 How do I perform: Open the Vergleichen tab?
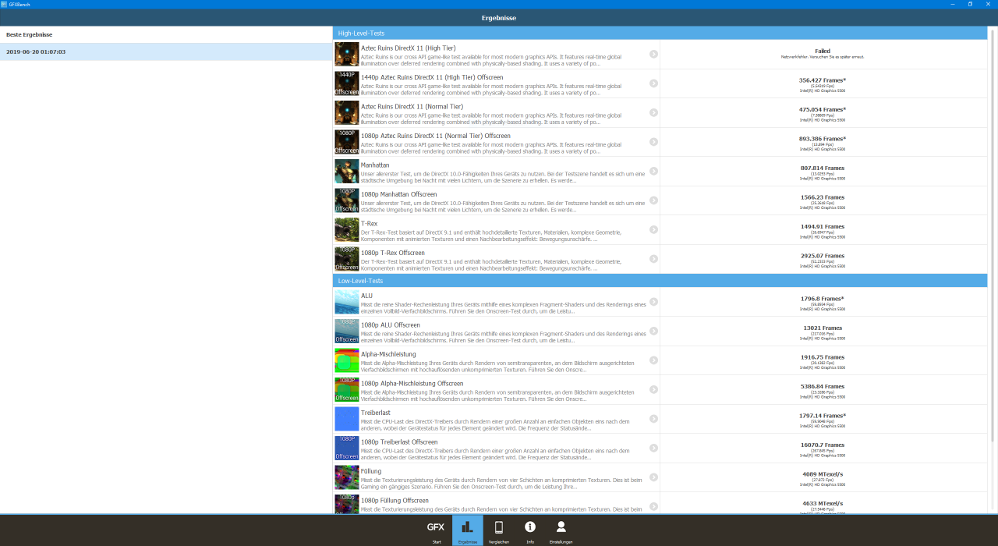(x=499, y=530)
